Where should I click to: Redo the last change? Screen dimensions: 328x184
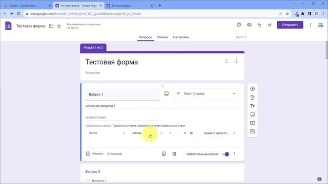[x=270, y=25]
